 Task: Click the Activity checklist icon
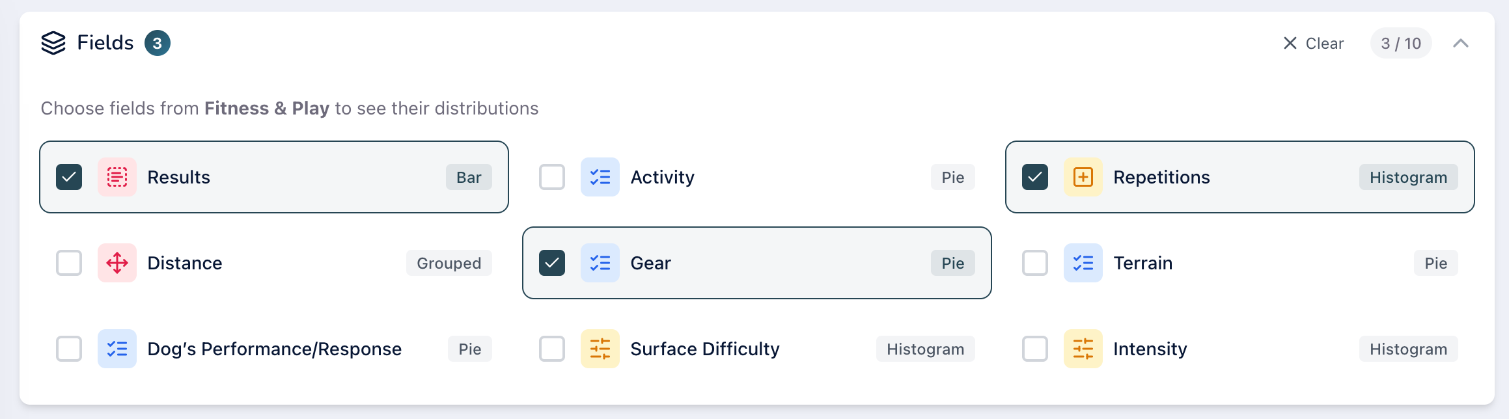(x=600, y=177)
